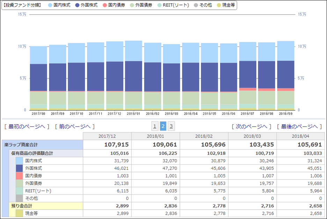The image size is (327, 219).
Task: Click the 2018/09 bar in chart
Action: [x=286, y=76]
